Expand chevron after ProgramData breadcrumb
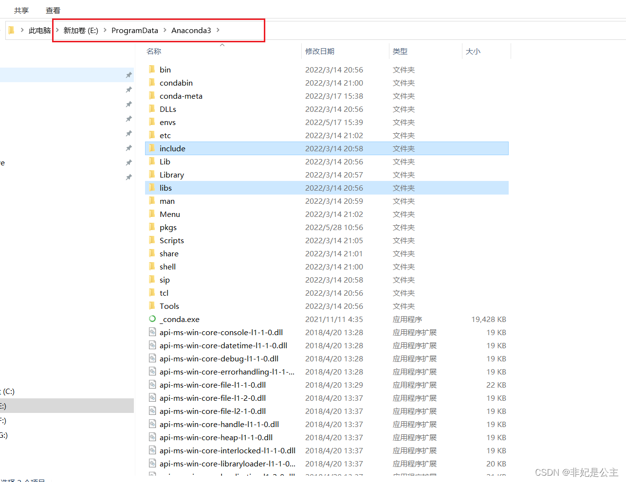This screenshot has height=482, width=626. (165, 30)
